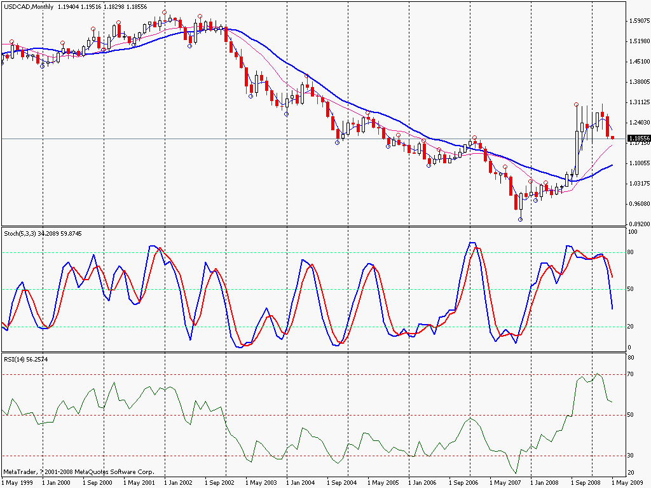Click the 1.38005 price axis label

640,82
